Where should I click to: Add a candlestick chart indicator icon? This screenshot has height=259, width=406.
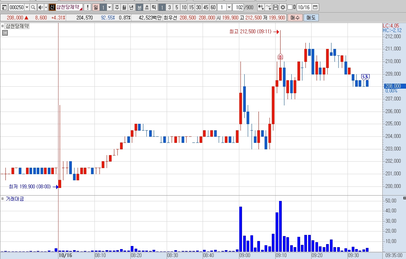[x=261, y=7]
